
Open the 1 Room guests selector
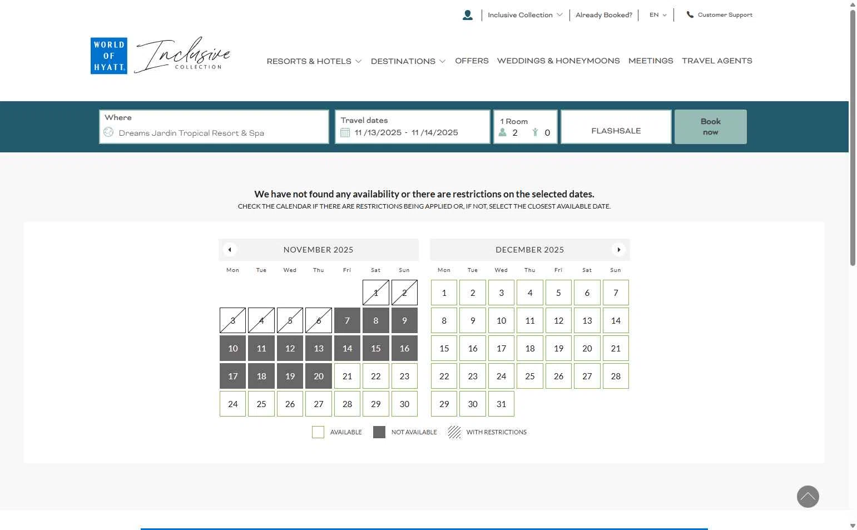coord(526,127)
